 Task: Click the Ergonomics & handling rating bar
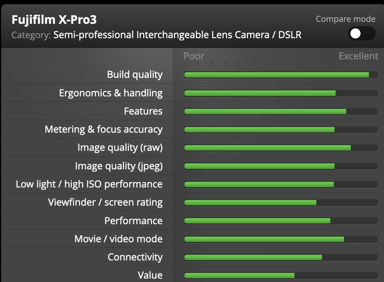pyautogui.click(x=281, y=93)
